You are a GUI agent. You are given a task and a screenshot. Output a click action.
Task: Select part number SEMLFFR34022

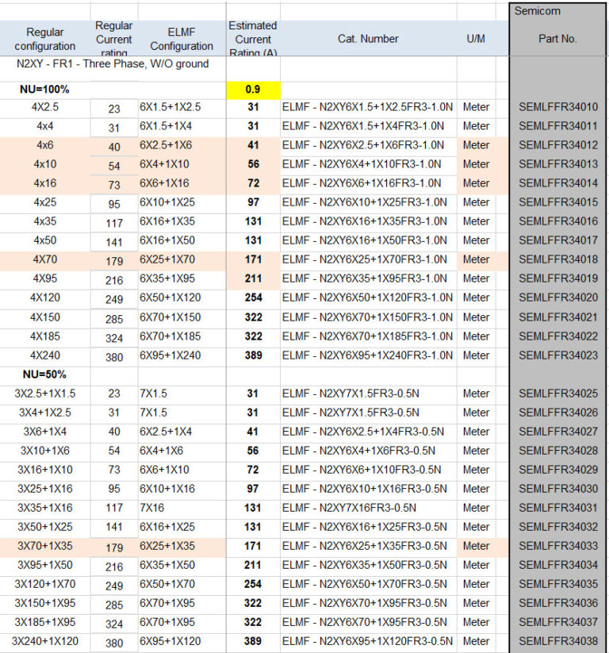pyautogui.click(x=557, y=336)
